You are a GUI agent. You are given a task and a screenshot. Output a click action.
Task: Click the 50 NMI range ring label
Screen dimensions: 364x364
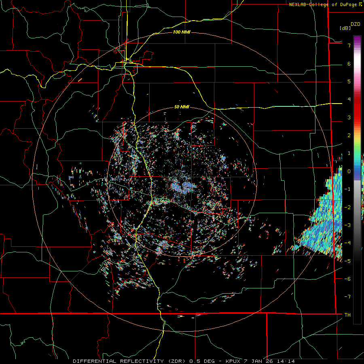coord(182,107)
